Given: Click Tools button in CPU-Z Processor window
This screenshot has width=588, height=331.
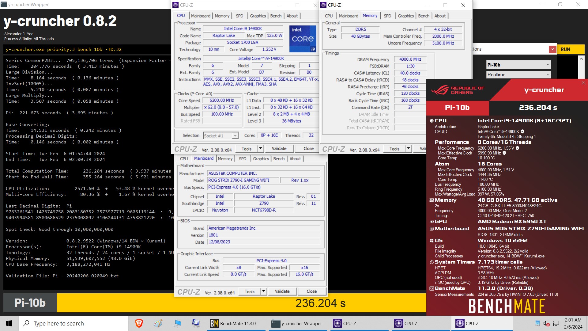Looking at the screenshot, I should [246, 149].
